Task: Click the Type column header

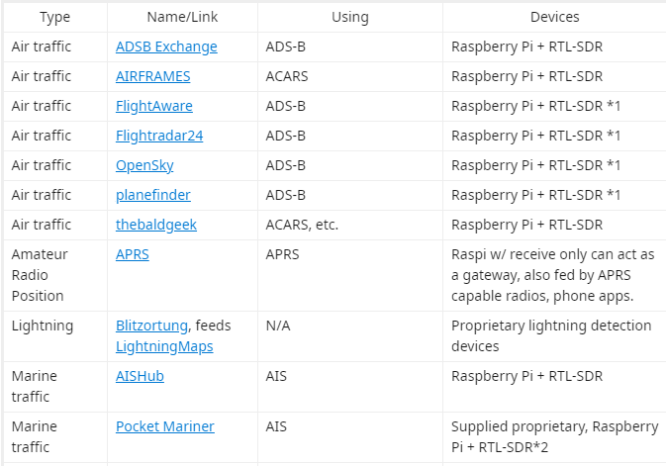Action: tap(55, 17)
